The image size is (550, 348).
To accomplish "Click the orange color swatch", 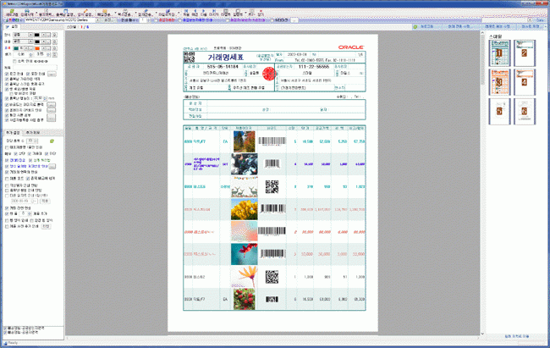I will pyautogui.click(x=37, y=48).
